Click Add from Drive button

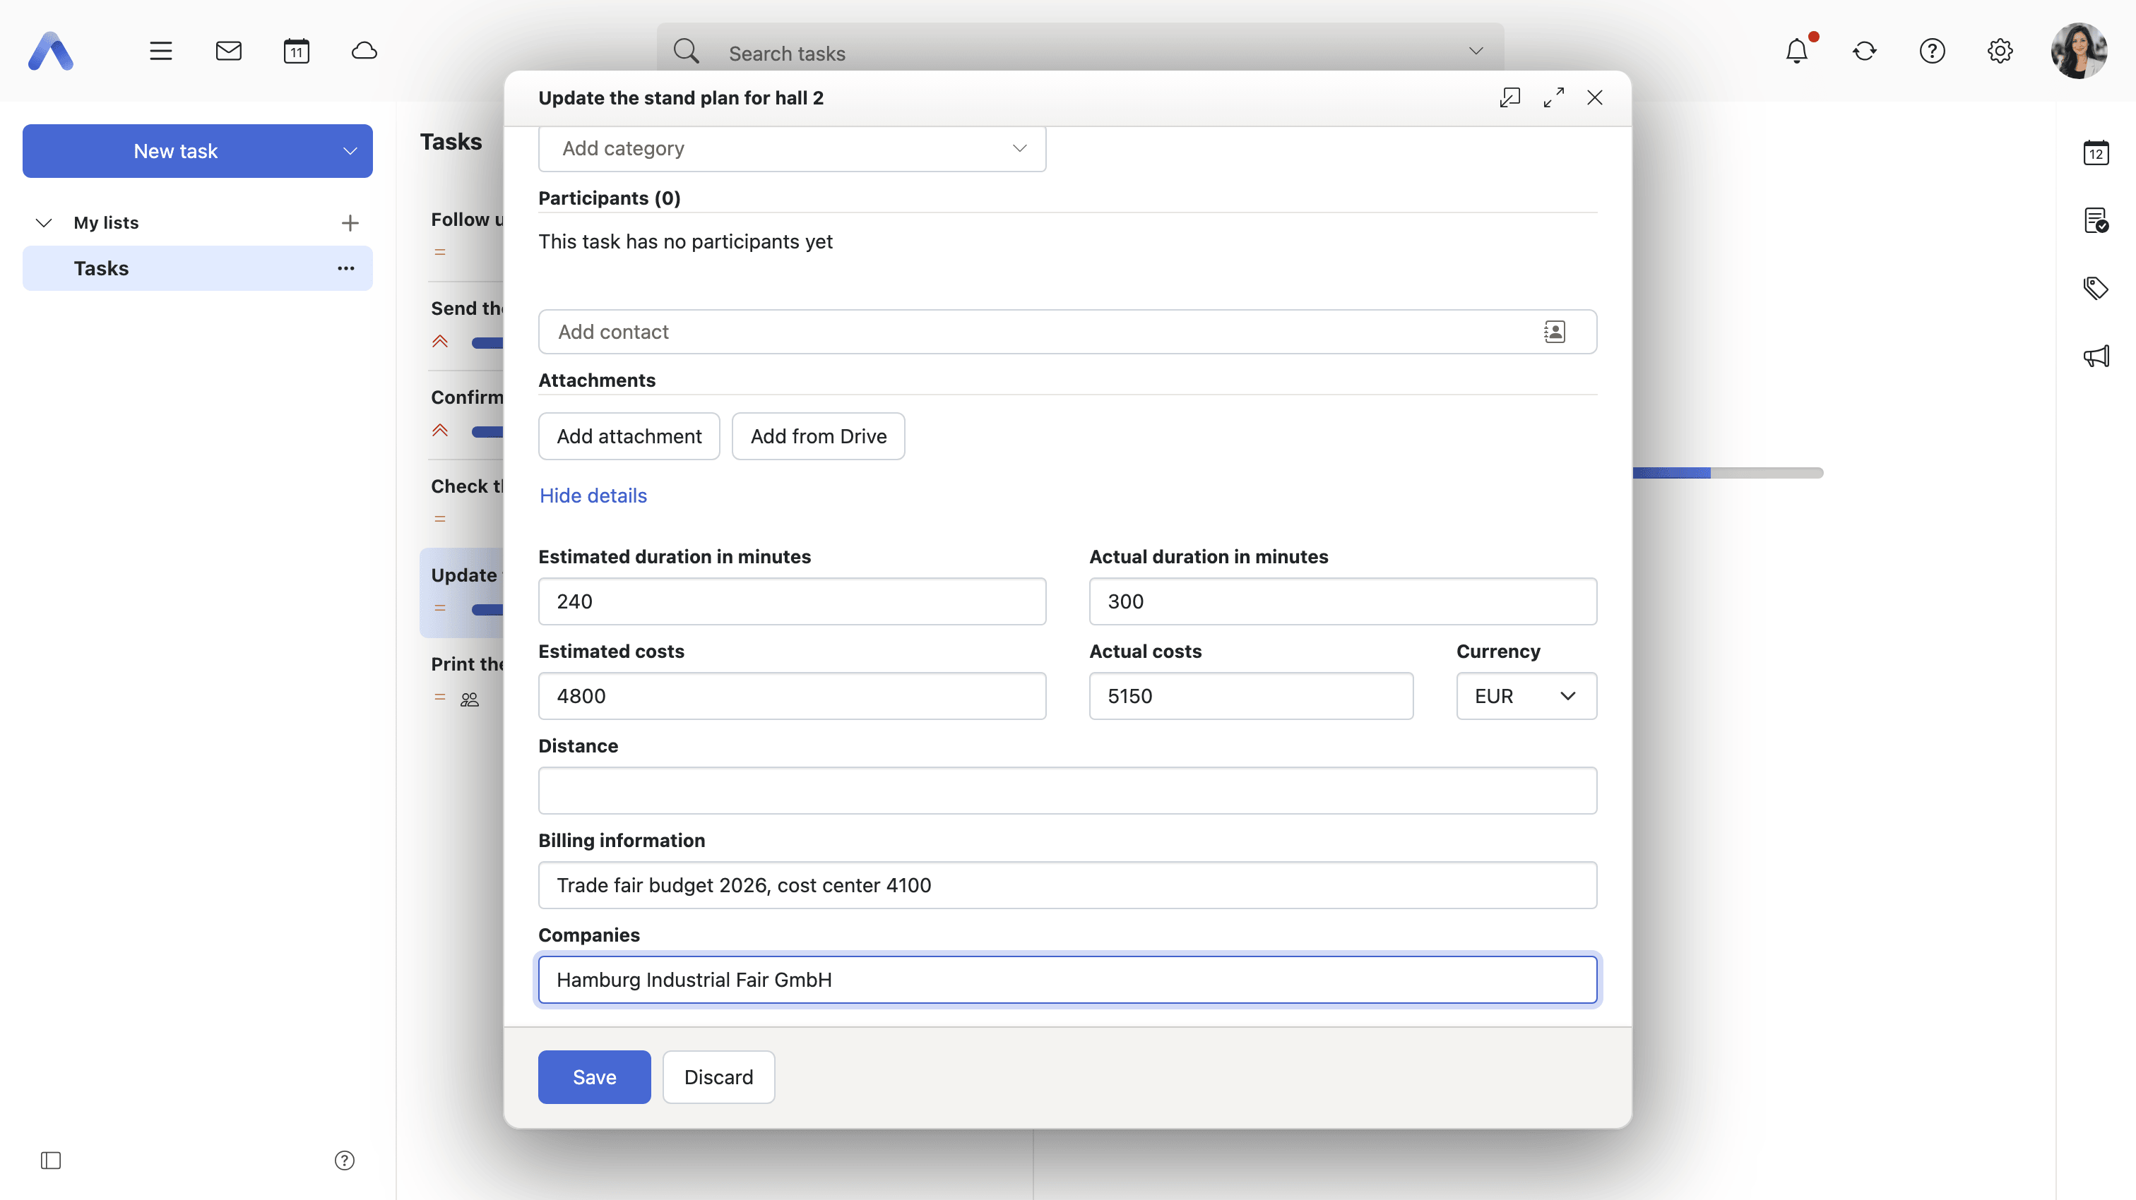819,437
